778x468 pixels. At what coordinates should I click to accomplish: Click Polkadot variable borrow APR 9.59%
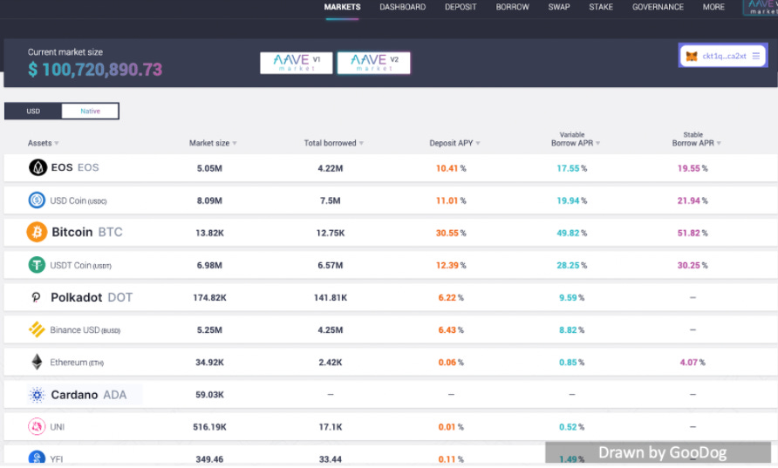pos(571,297)
